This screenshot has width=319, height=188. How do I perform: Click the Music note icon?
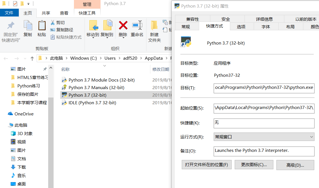pyautogui.click(x=13, y=175)
